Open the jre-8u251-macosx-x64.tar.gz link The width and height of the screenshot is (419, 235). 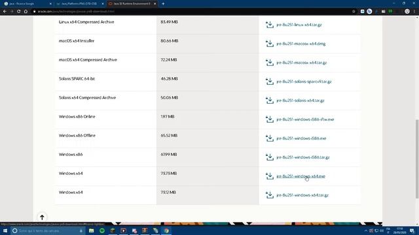[x=301, y=63]
